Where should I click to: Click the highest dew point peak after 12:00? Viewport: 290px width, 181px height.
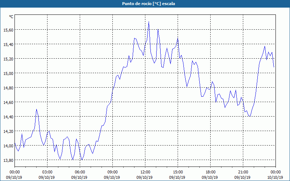(149, 22)
